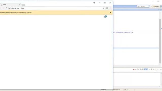The height and width of the screenshot is (91, 162).
Task: Toggle show console when standard out changes
Action: (x=145, y=69)
